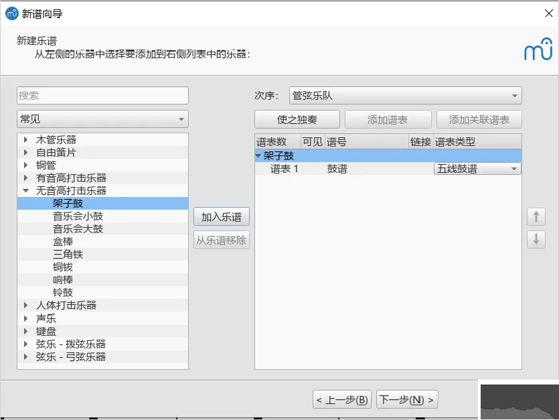Click the 搜索 search input field
This screenshot has width=559, height=420.
tap(102, 95)
